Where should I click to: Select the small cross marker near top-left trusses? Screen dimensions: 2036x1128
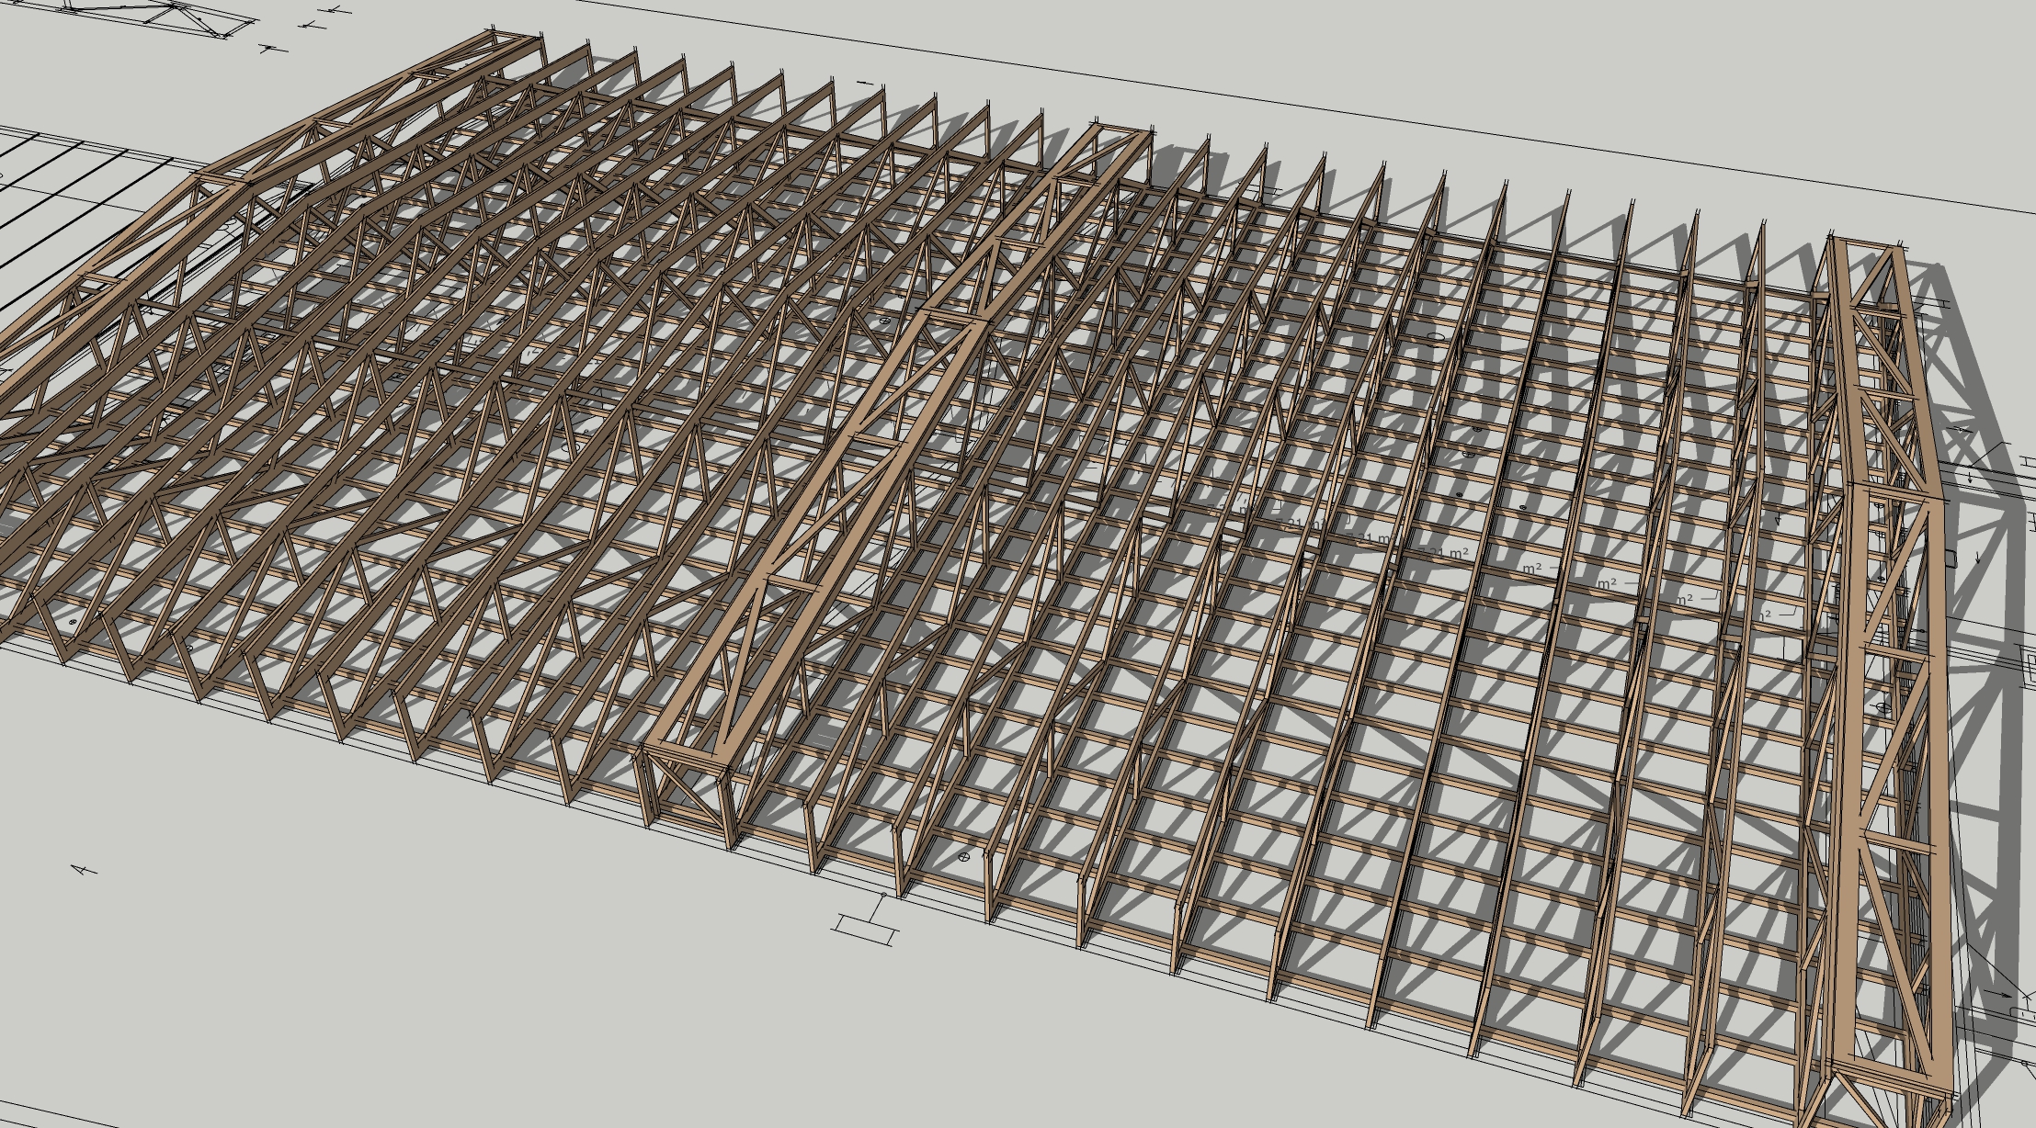click(269, 48)
